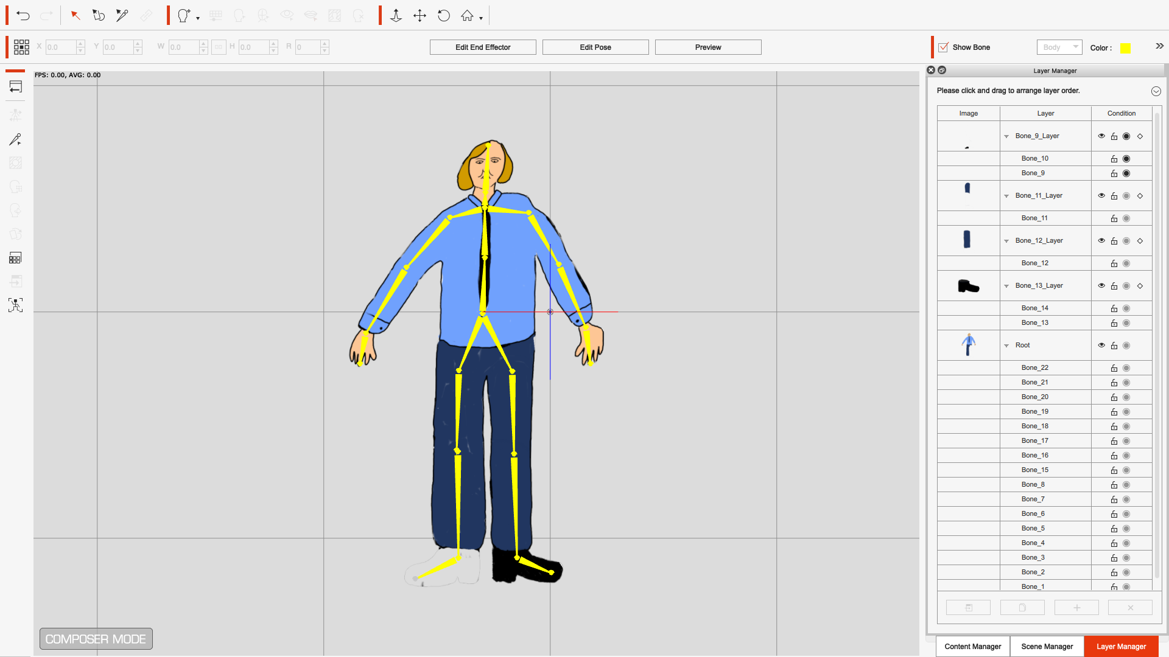Click the Preview button
1169x657 pixels.
[x=708, y=47]
